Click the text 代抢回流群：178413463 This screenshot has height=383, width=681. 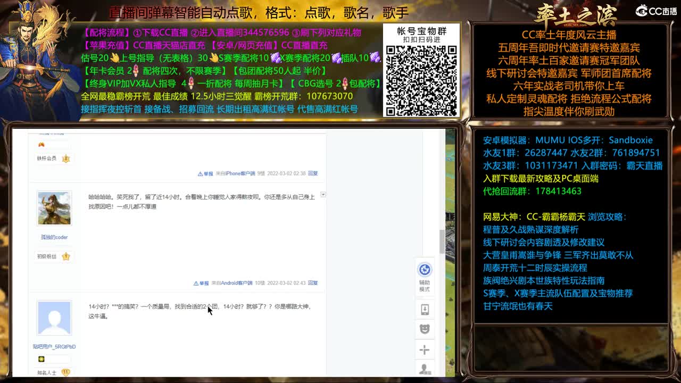pyautogui.click(x=532, y=191)
